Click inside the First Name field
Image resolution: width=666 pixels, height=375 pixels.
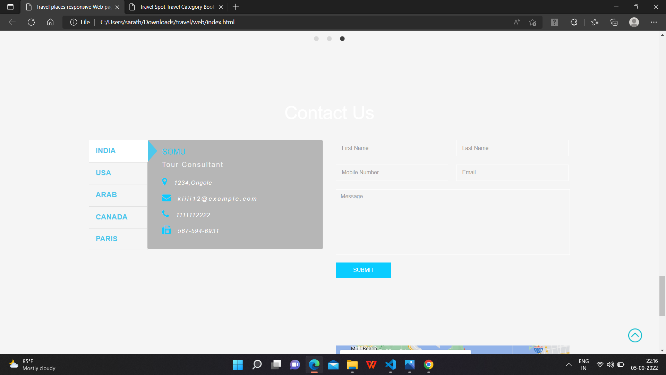coord(392,148)
